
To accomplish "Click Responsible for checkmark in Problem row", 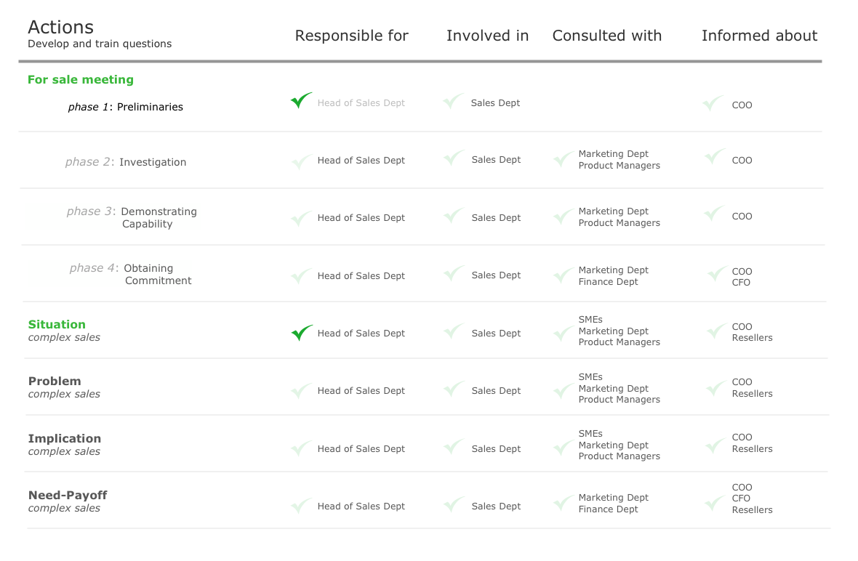I will click(x=301, y=391).
